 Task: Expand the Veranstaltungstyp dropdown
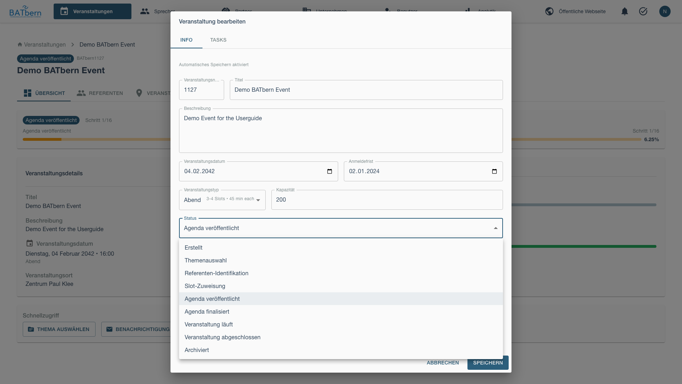[x=222, y=200]
